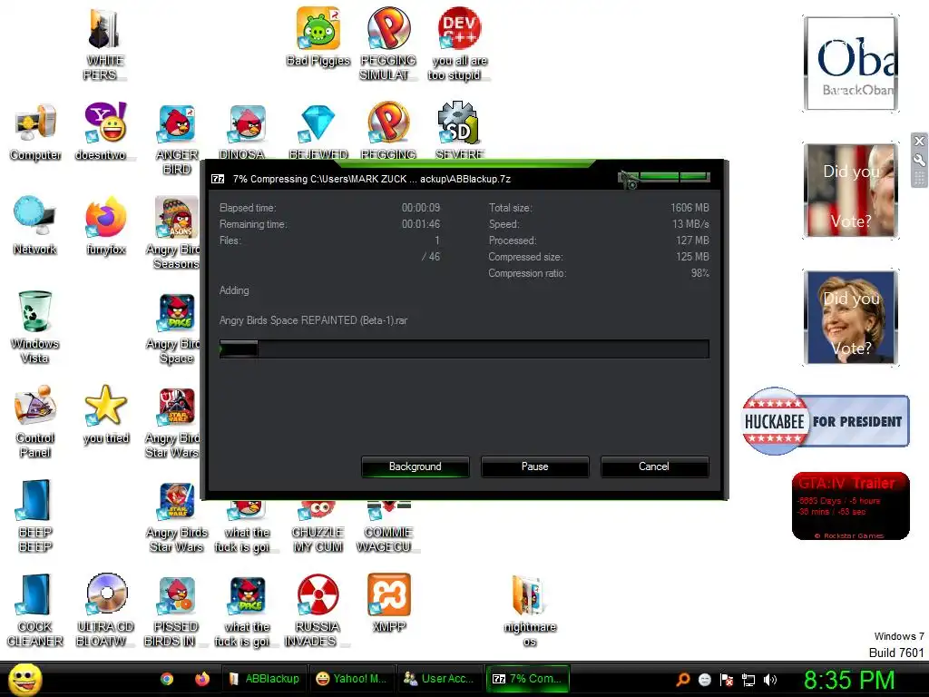Launch Firefox from the taskbar
Viewport: 929px width, 697px height.
[202, 679]
